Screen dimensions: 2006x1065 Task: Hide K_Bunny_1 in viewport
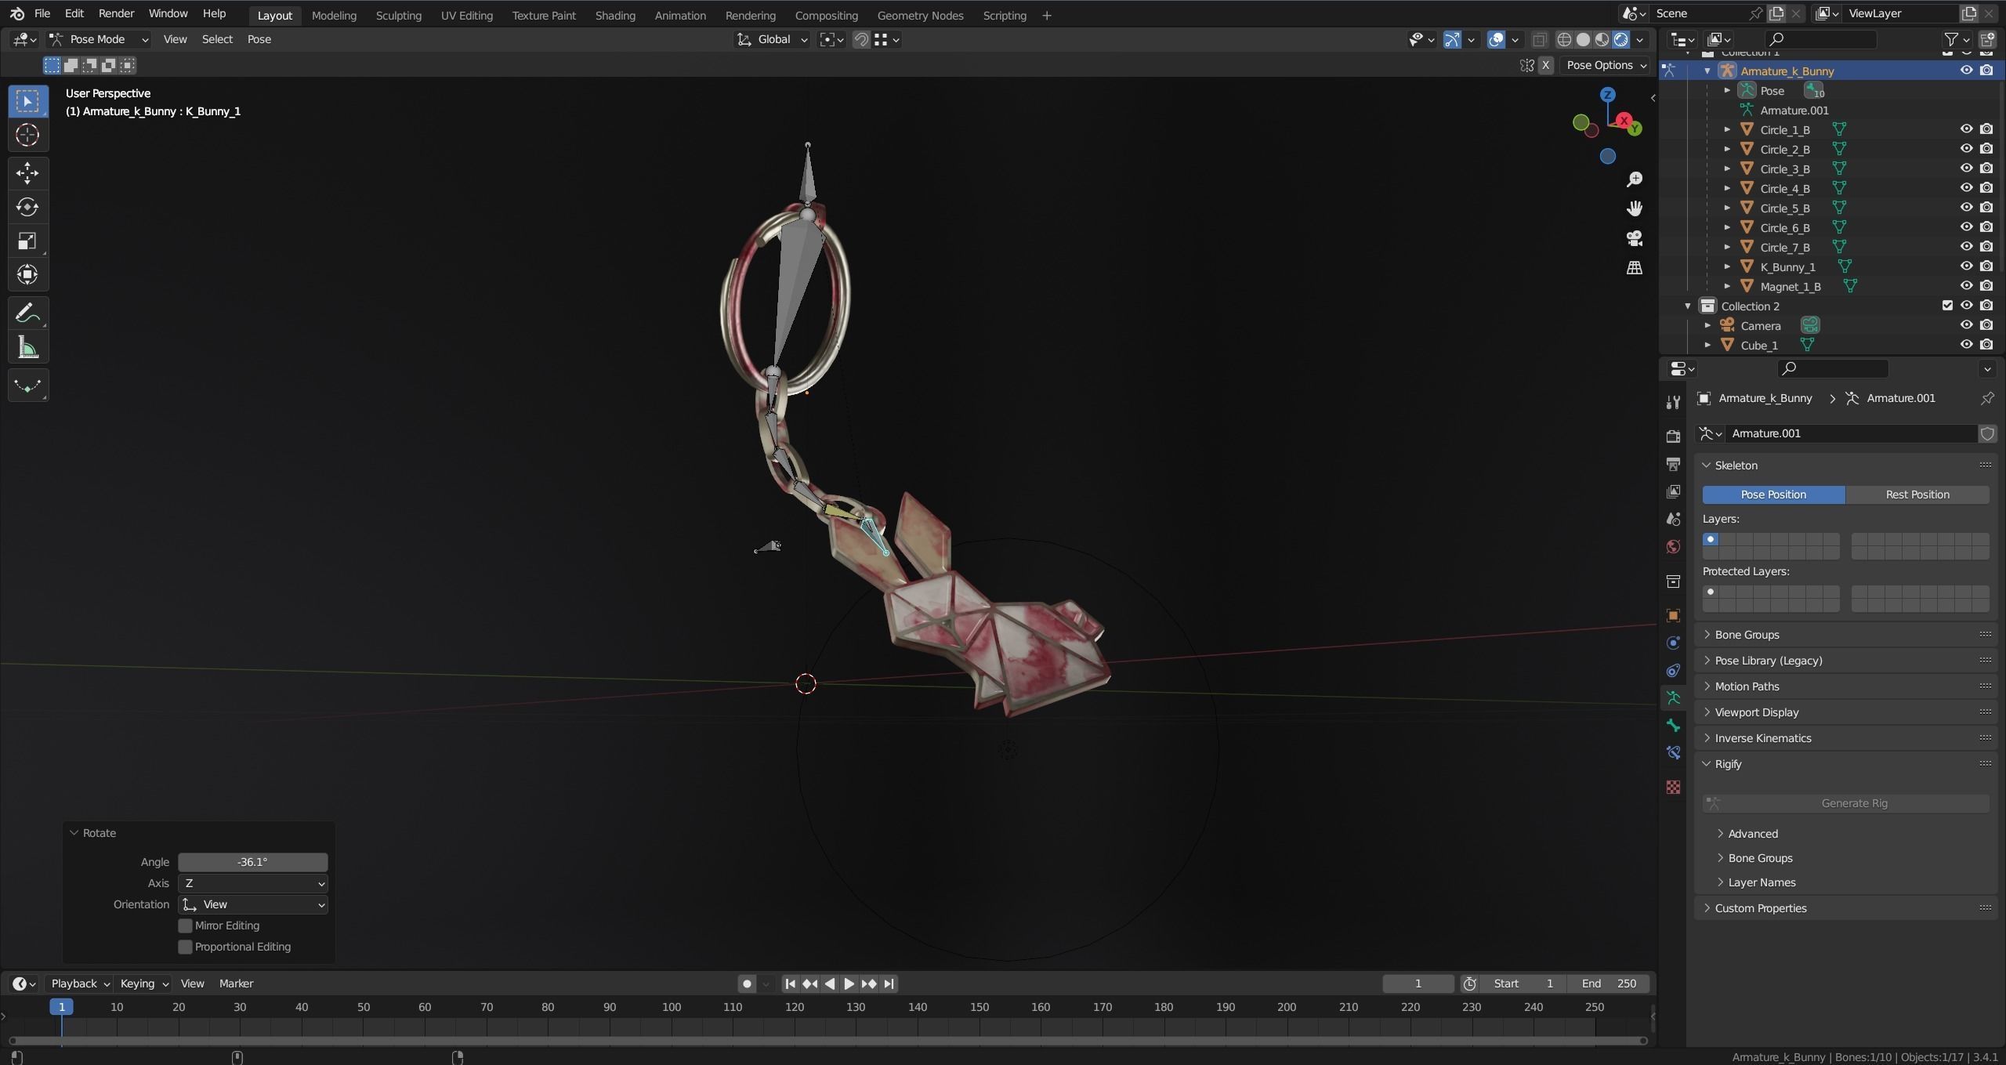click(1966, 266)
